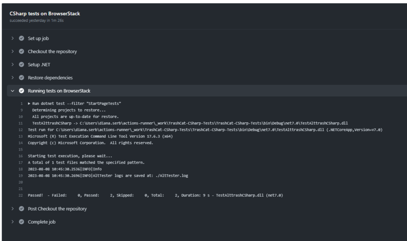Screen dimensions: 407x241
Task: Click the succeeded yesterday in 1m 26s text
Action: (x=37, y=21)
